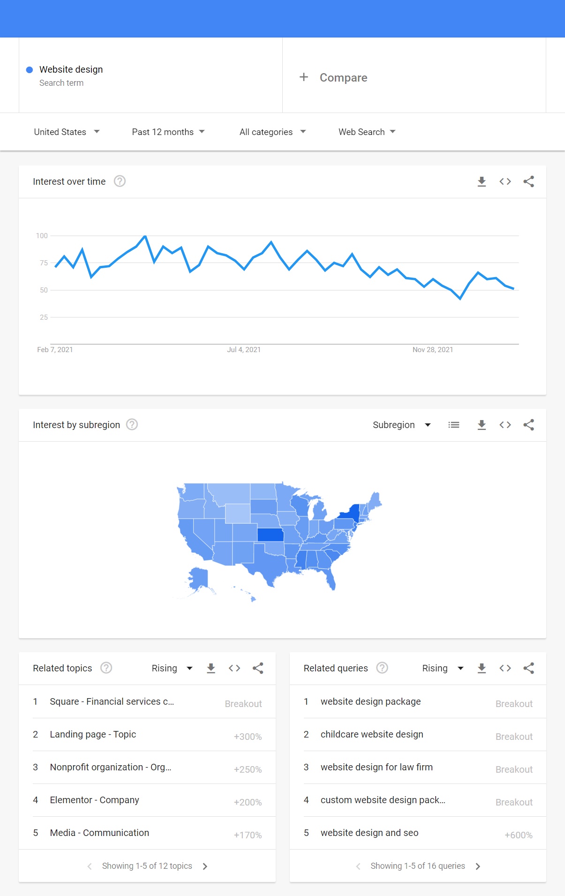Change the Past 12 months time range
Image resolution: width=565 pixels, height=896 pixels.
167,132
